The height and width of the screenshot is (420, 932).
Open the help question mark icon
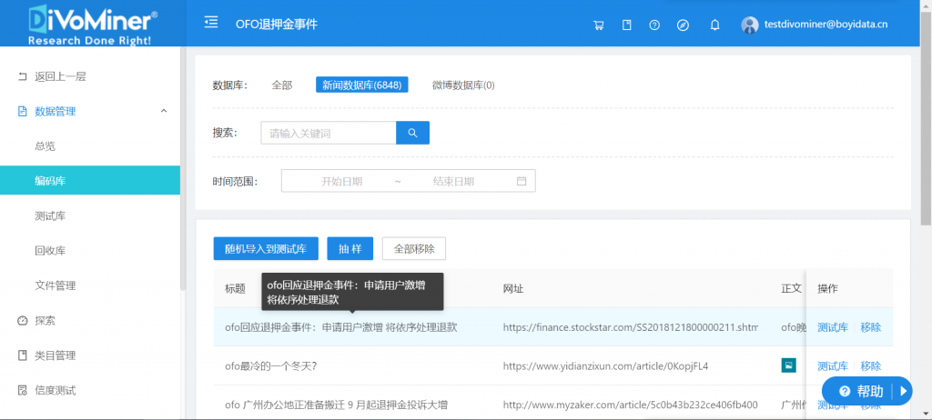click(654, 25)
